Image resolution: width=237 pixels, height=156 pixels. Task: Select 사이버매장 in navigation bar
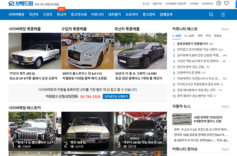click(16, 14)
